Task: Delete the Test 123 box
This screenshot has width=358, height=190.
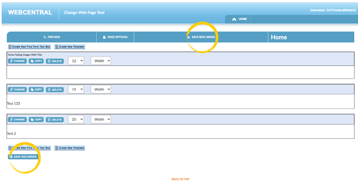Action: pyautogui.click(x=55, y=89)
